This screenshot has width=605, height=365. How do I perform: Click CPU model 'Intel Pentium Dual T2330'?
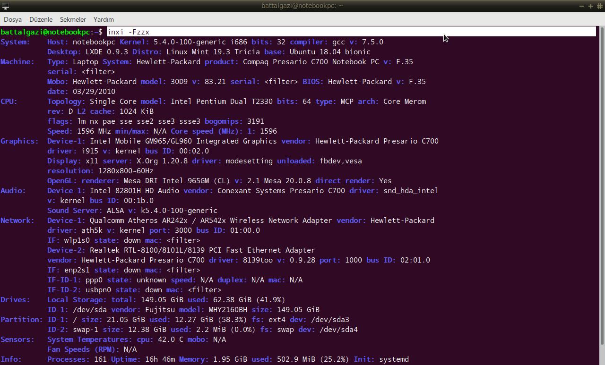click(x=222, y=102)
